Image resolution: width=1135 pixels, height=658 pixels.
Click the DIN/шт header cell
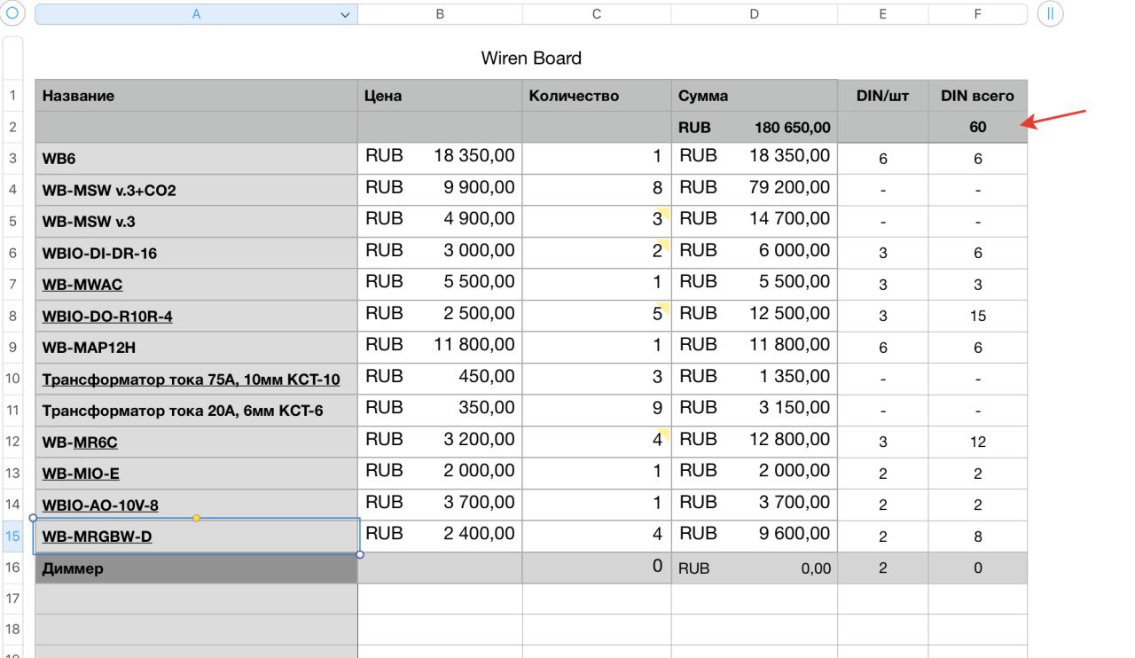click(x=882, y=96)
